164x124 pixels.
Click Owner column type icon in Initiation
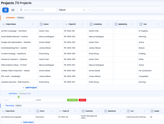point(41,24)
